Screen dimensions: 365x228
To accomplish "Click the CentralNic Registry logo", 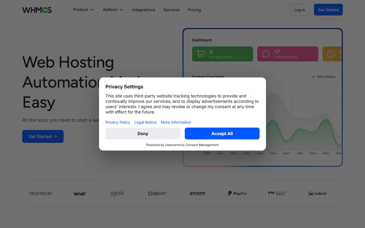I will click(x=277, y=193).
